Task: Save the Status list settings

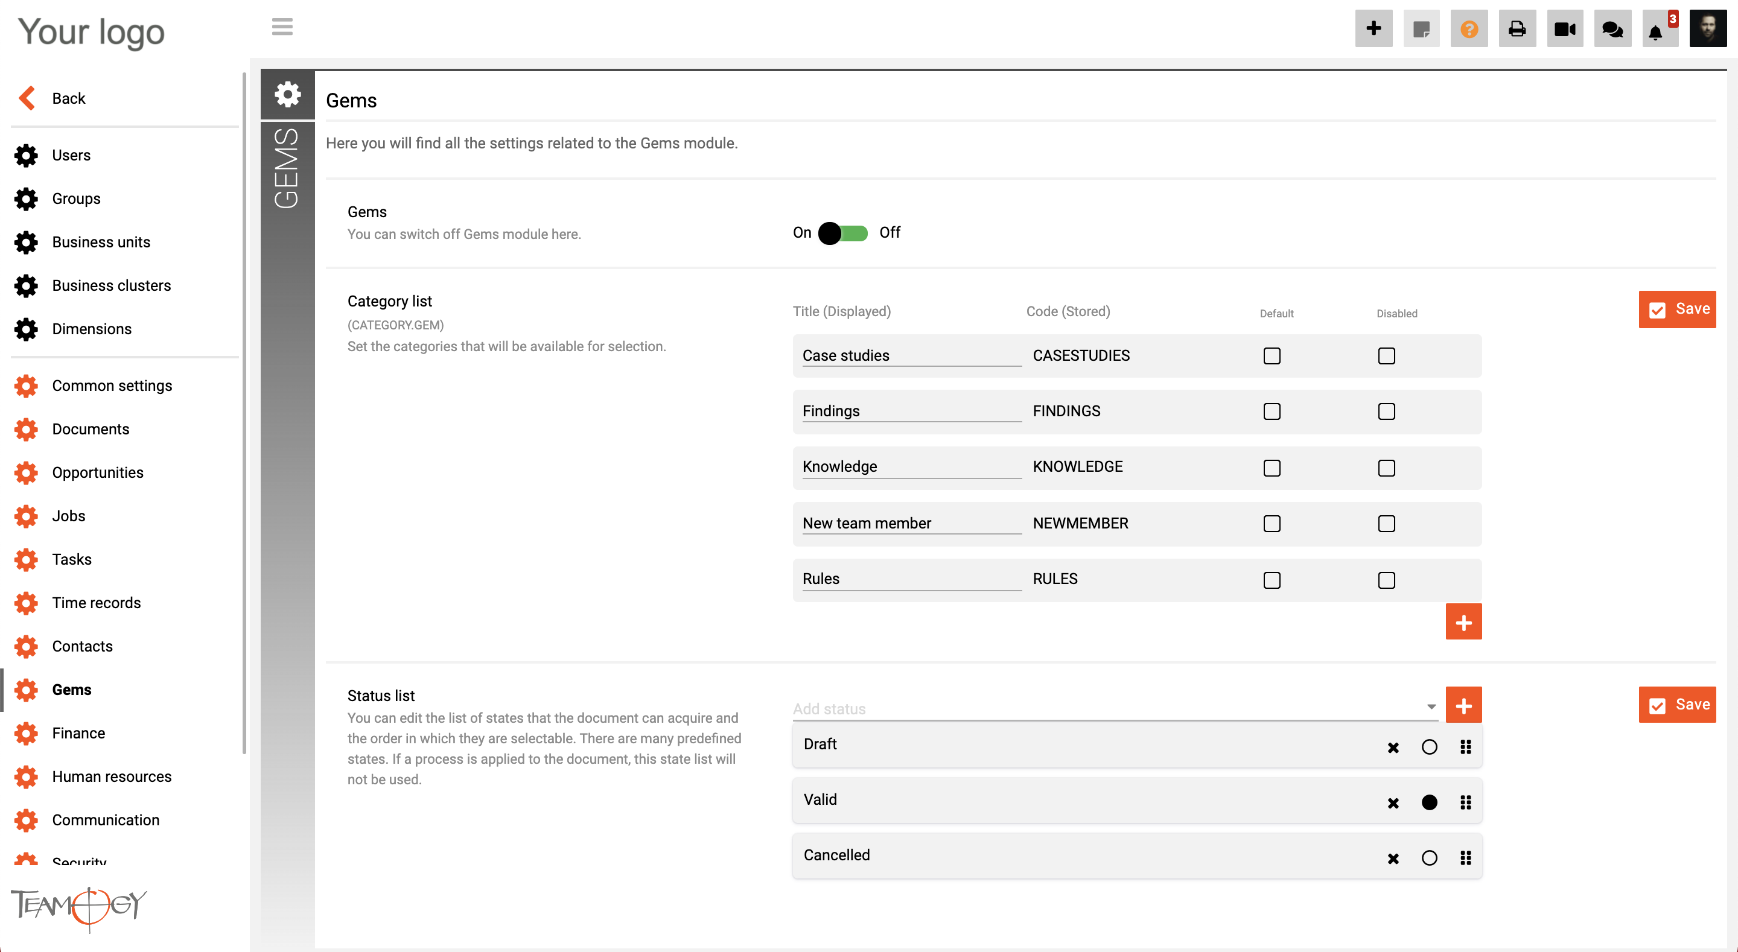Action: pos(1676,705)
